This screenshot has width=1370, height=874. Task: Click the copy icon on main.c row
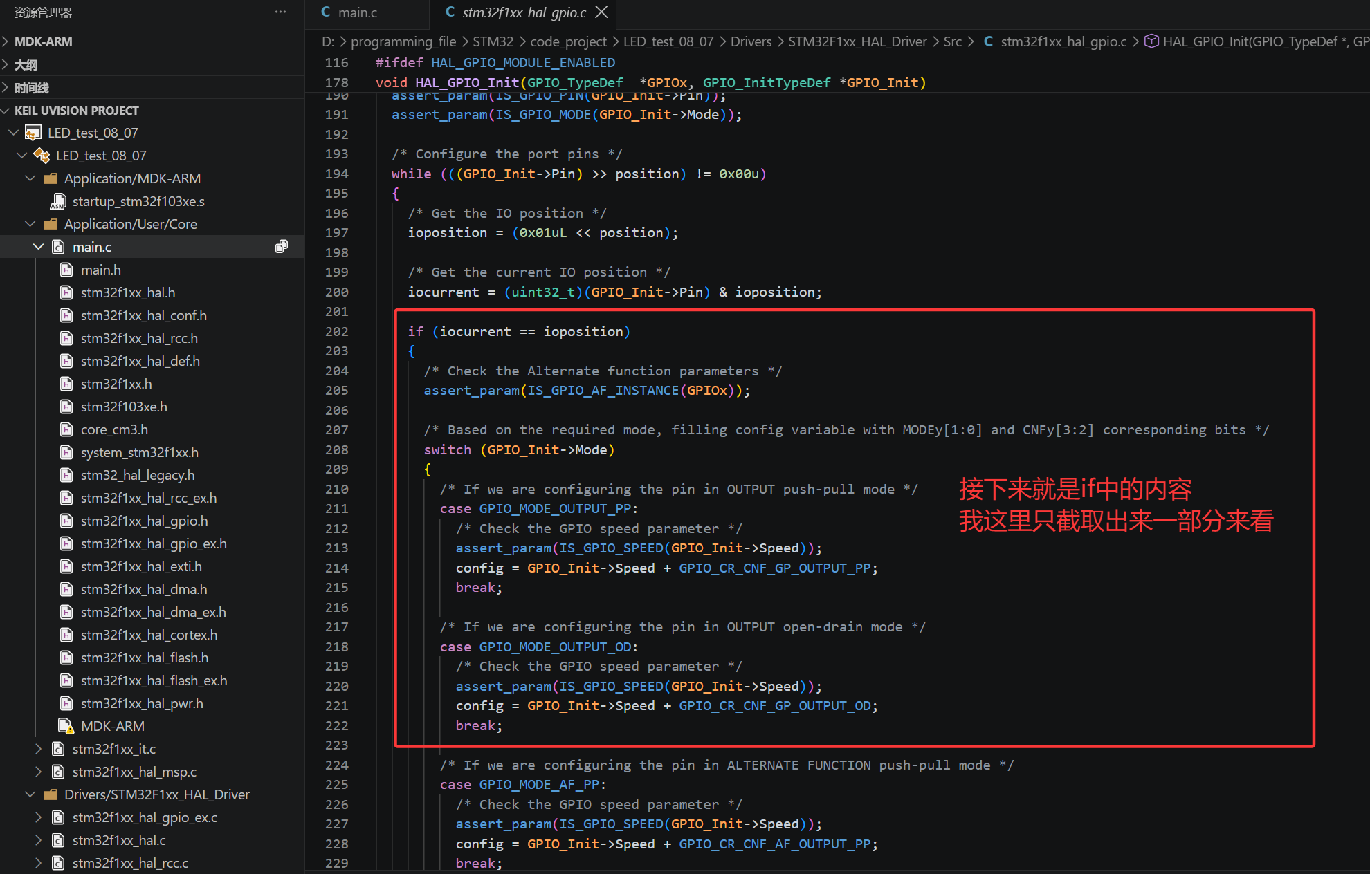282,246
